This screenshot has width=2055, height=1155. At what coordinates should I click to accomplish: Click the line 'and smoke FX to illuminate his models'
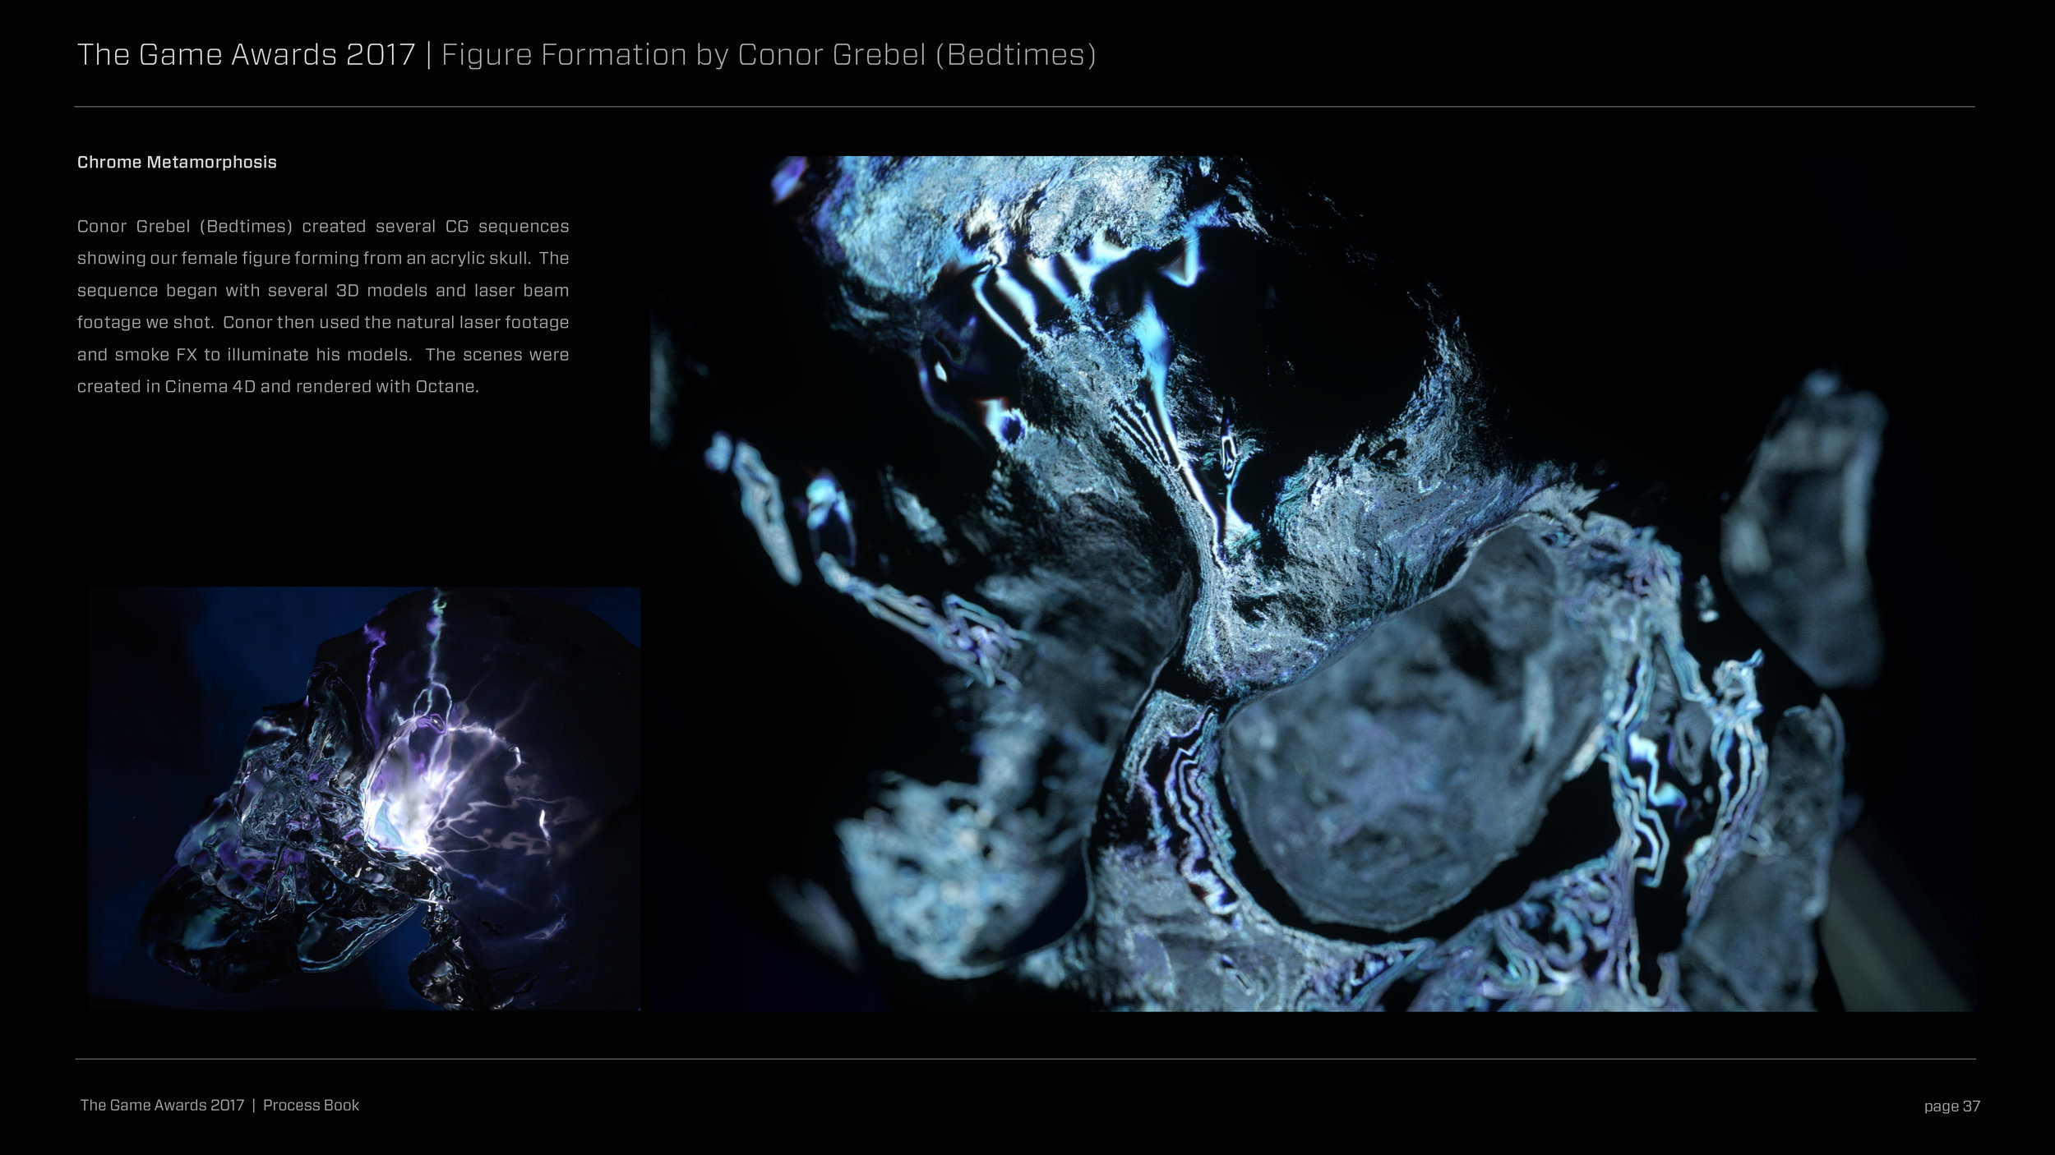(323, 354)
